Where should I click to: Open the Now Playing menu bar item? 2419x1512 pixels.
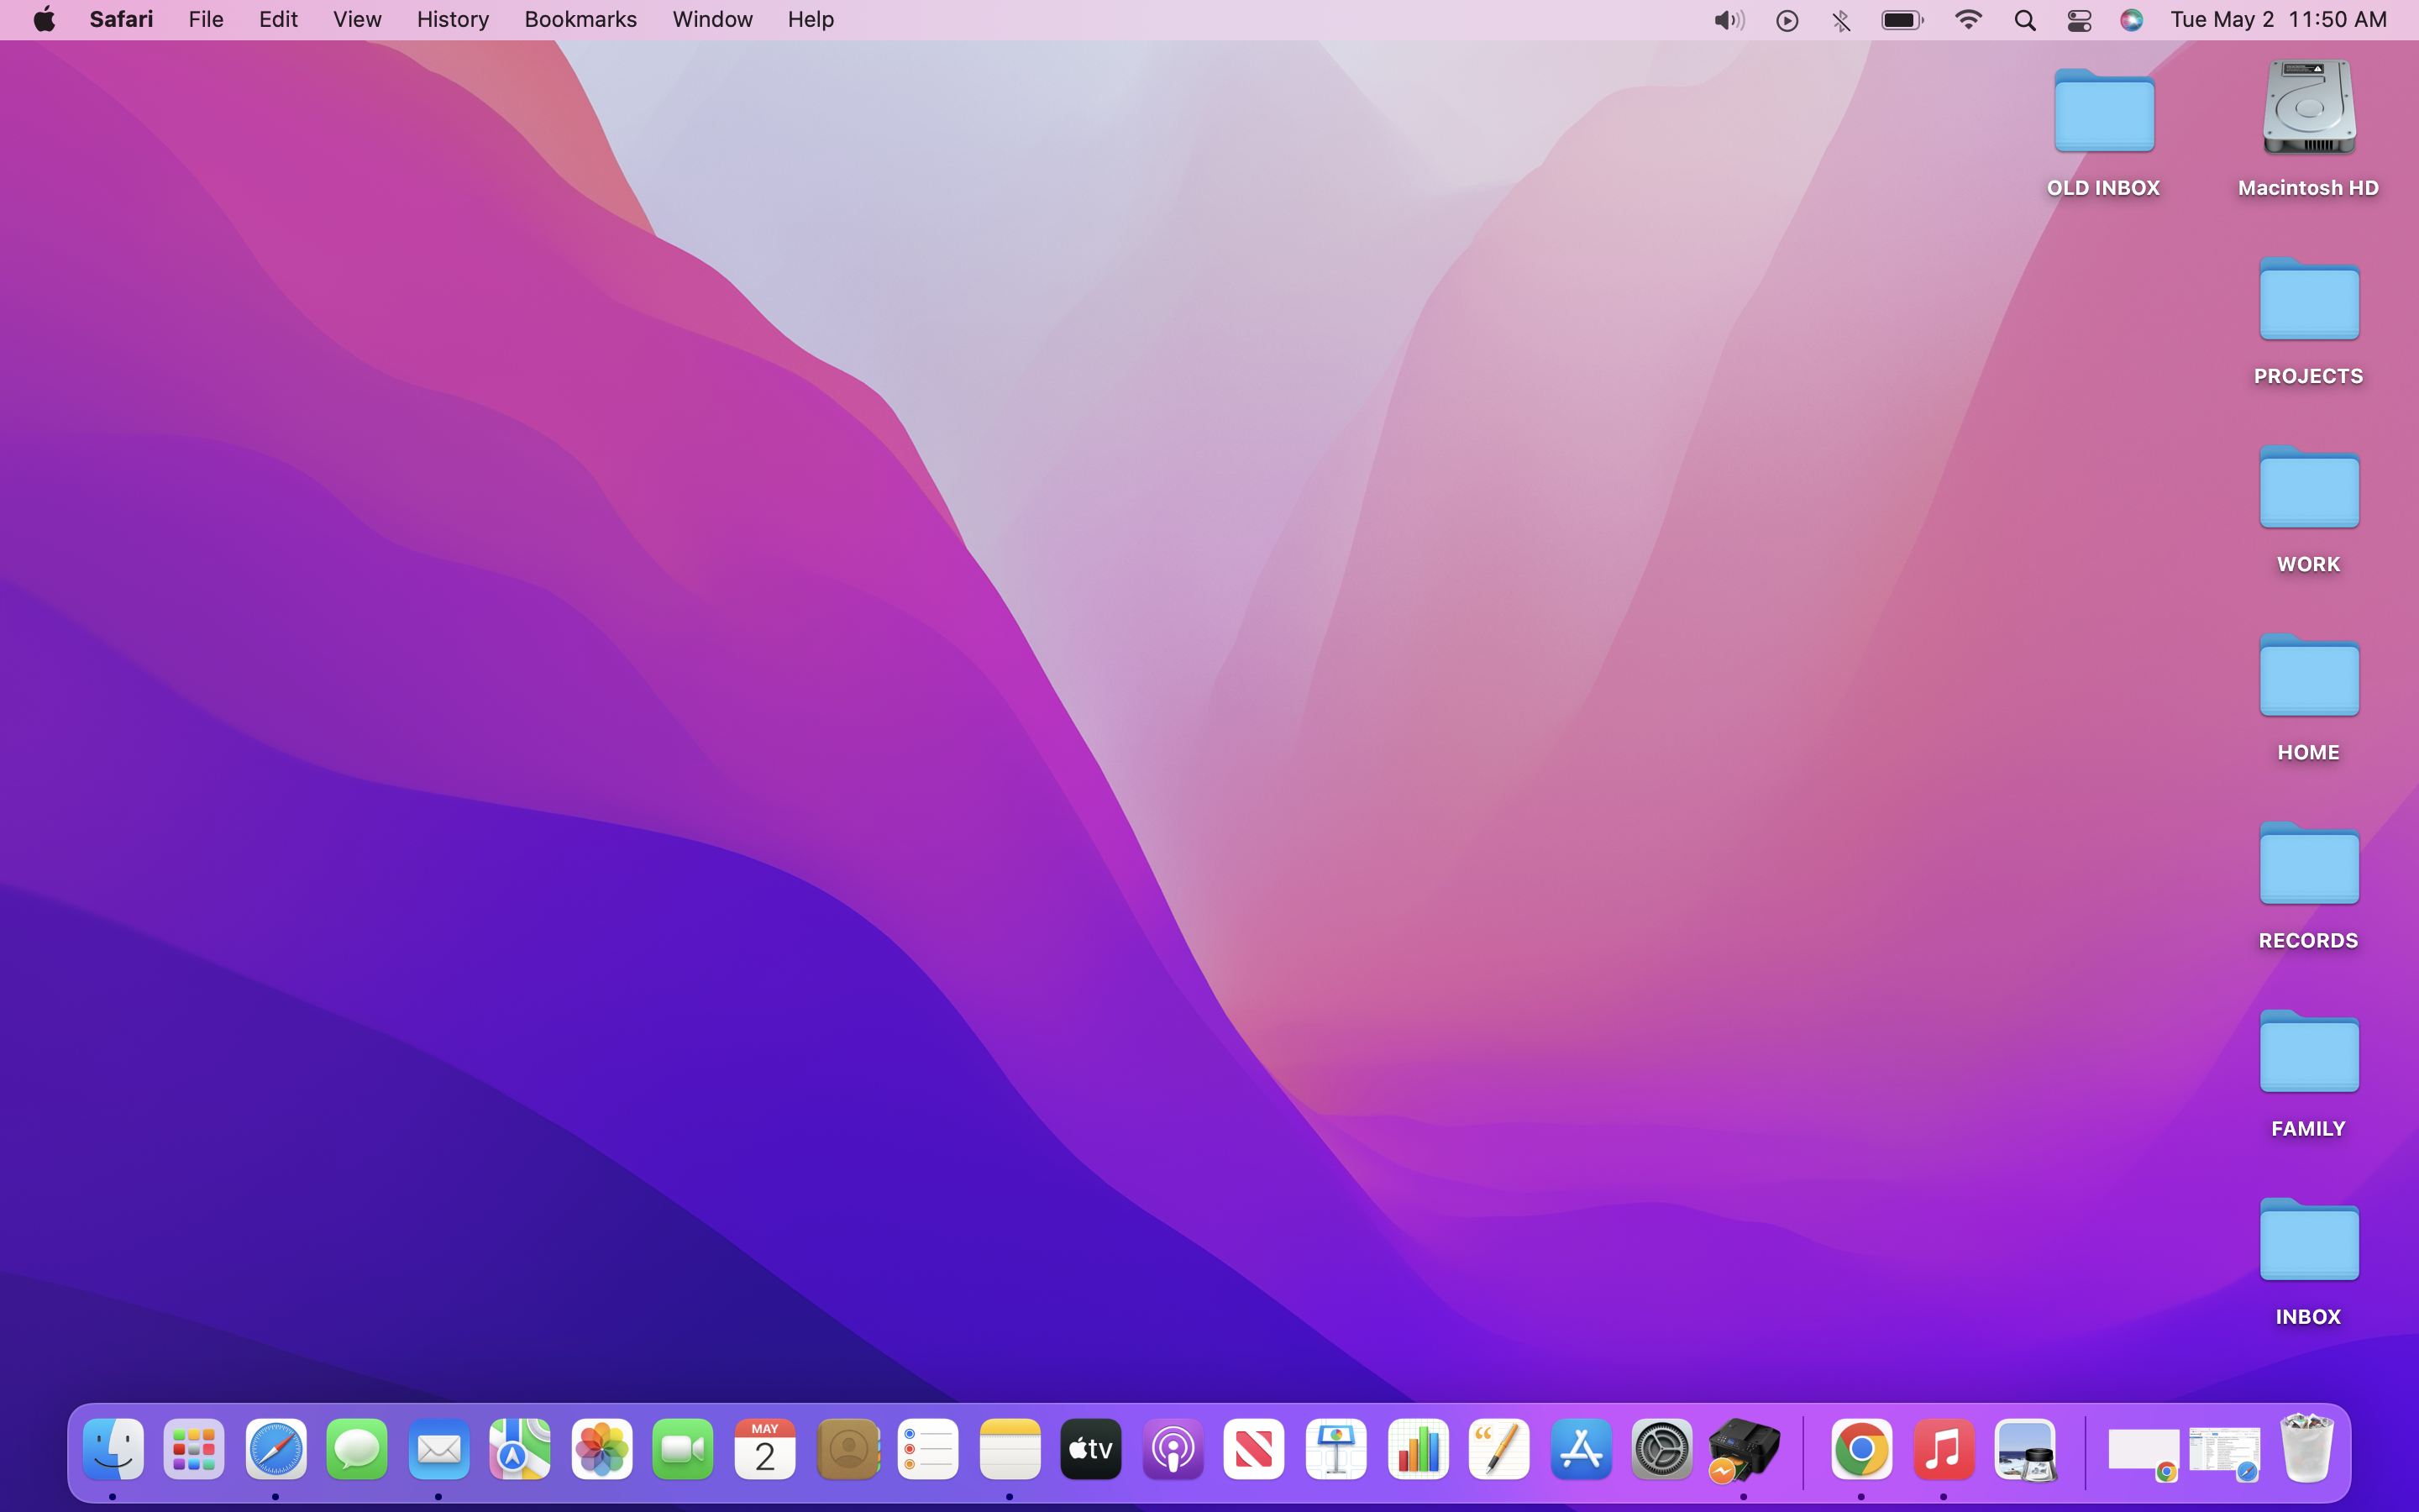tap(1787, 20)
